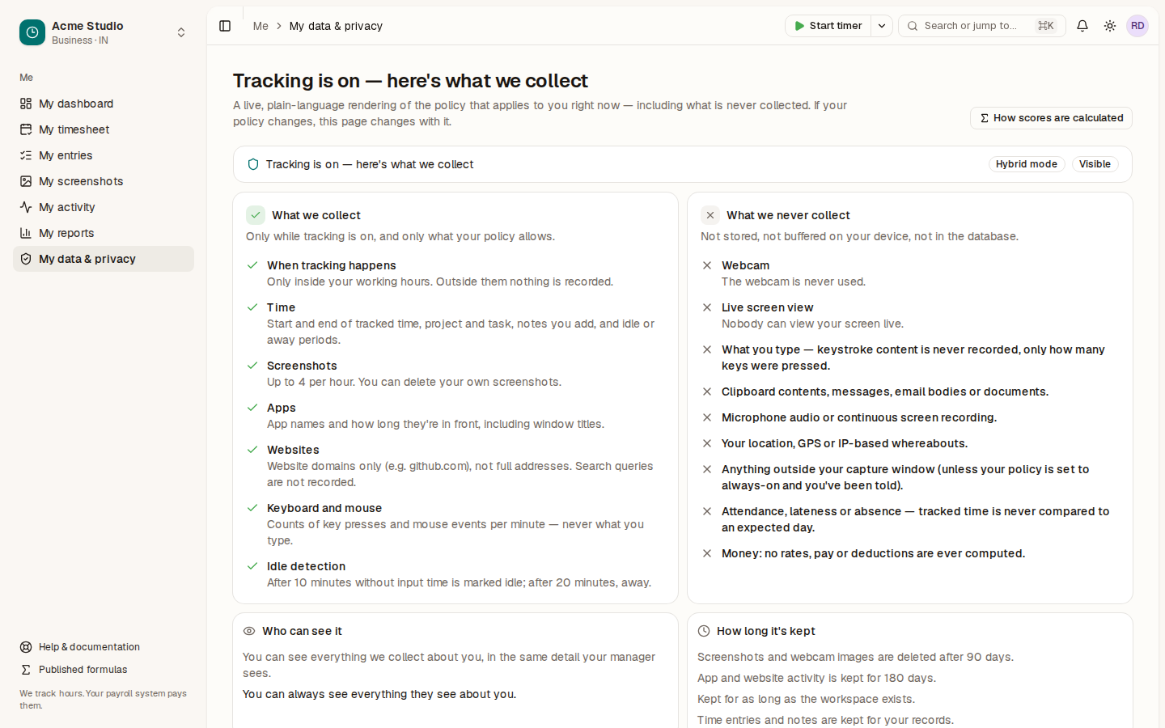Click the What we collect check badge
The width and height of the screenshot is (1165, 728).
click(256, 215)
